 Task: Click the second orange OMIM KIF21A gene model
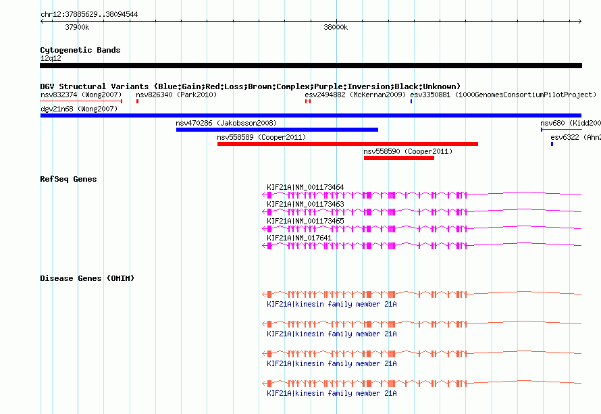(x=421, y=324)
